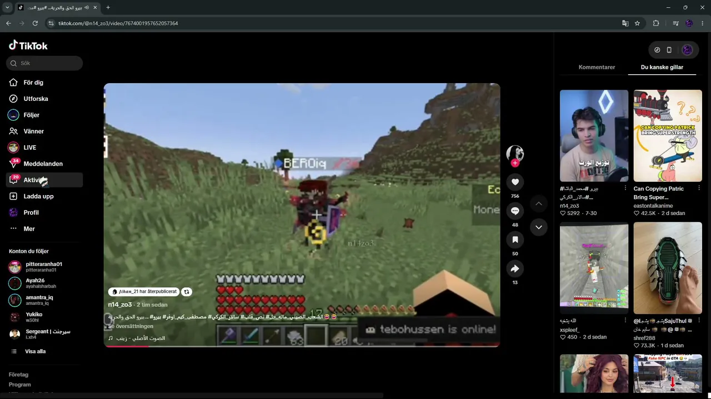Image resolution: width=711 pixels, height=399 pixels.
Task: Open the Chrome three-dot menu
Action: coord(702,23)
